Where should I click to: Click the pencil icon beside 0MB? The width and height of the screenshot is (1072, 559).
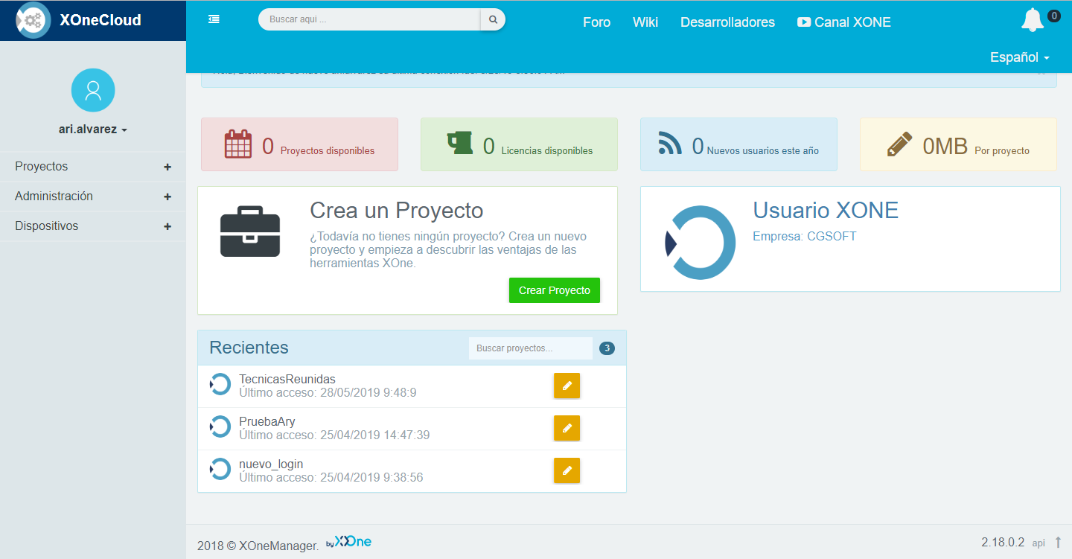[900, 144]
